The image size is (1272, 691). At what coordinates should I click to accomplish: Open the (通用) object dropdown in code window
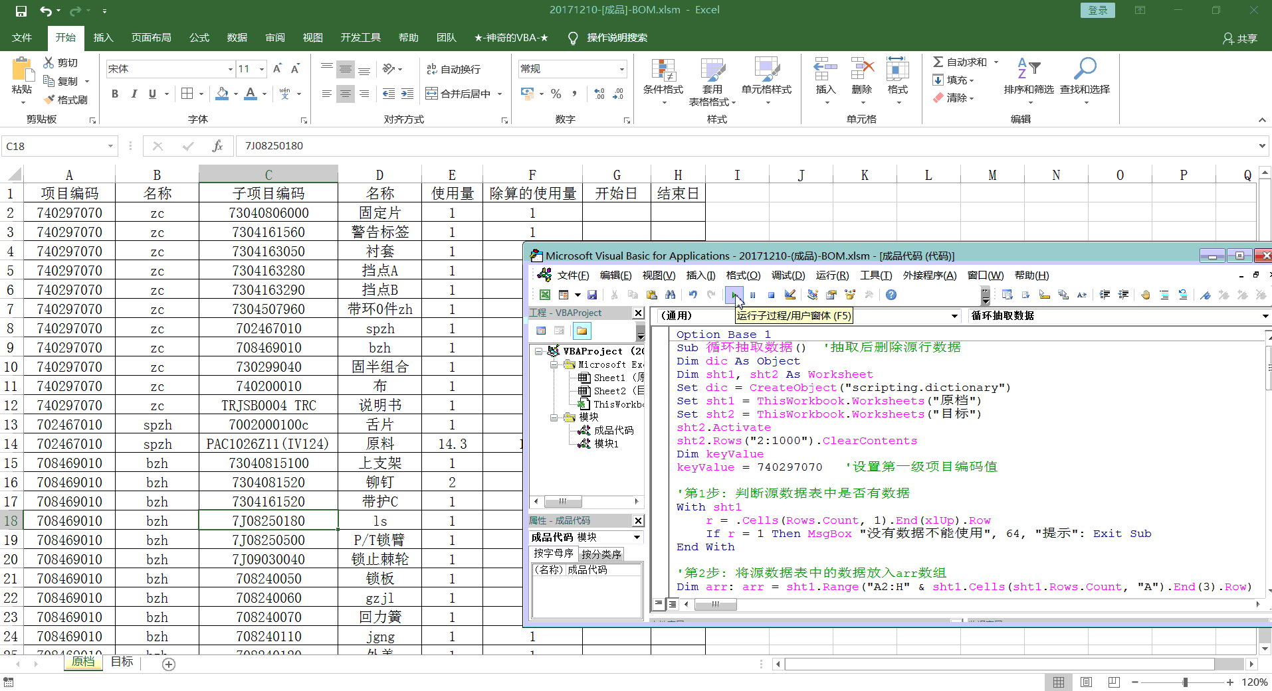[954, 316]
